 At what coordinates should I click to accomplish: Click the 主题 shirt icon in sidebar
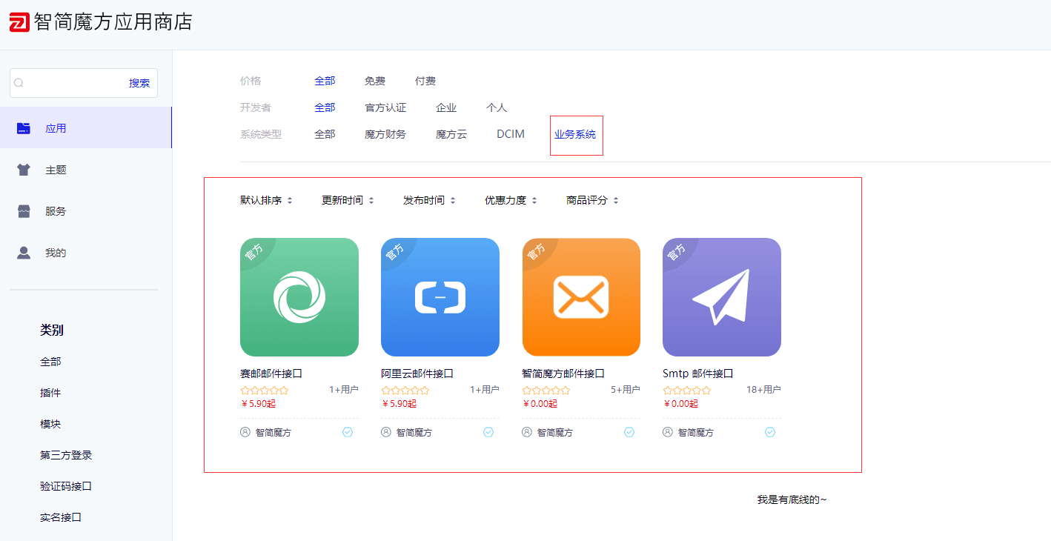click(x=24, y=170)
